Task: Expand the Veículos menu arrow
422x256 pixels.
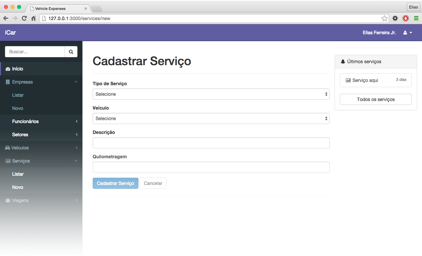Action: pos(76,148)
